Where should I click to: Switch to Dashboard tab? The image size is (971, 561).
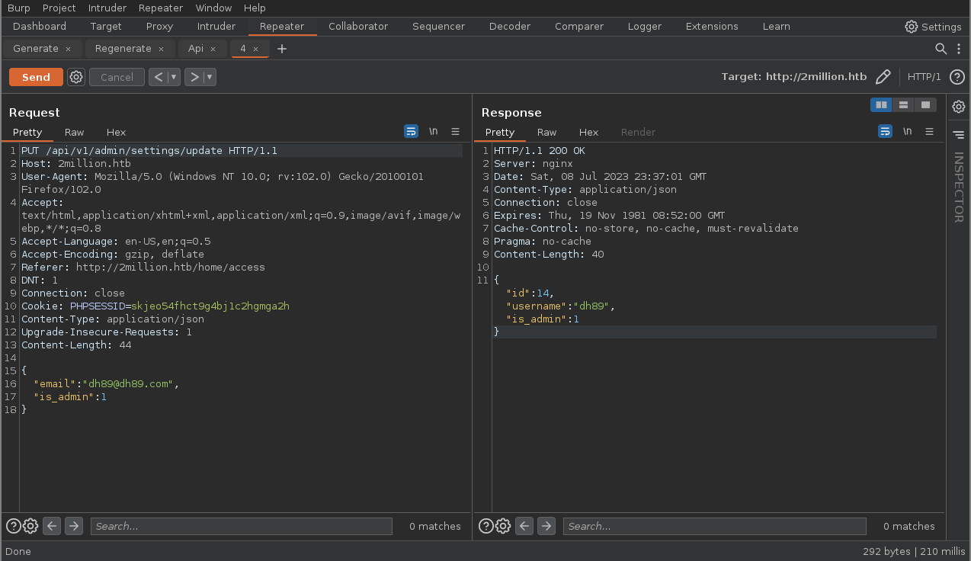40,26
